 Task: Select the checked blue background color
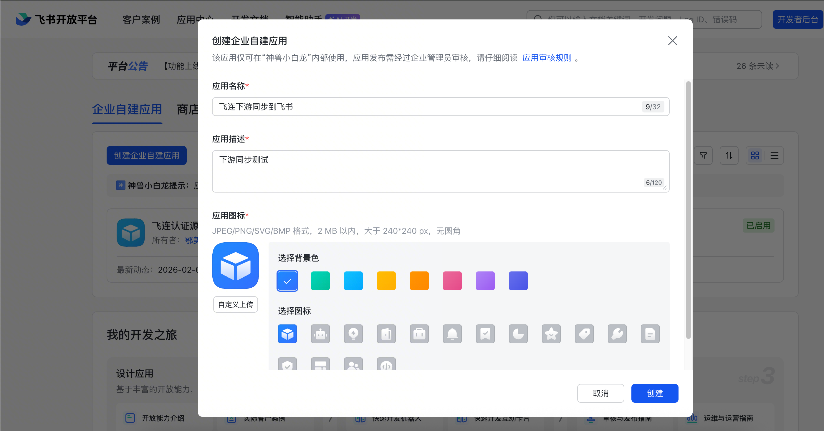click(x=287, y=281)
